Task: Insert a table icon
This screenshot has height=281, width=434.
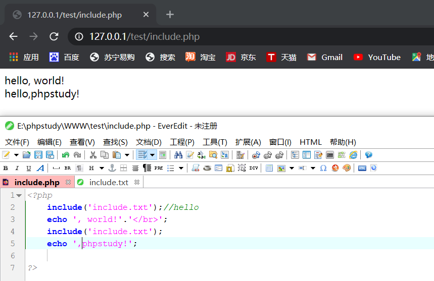Action: 269,168
